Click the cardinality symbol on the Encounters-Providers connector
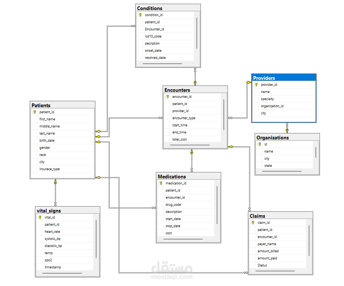 (231, 118)
